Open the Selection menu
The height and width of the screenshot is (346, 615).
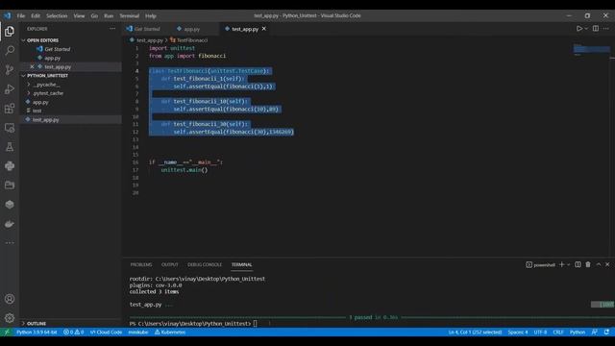coord(57,15)
